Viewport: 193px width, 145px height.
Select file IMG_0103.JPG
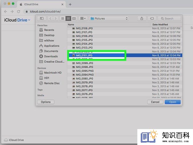(125, 48)
